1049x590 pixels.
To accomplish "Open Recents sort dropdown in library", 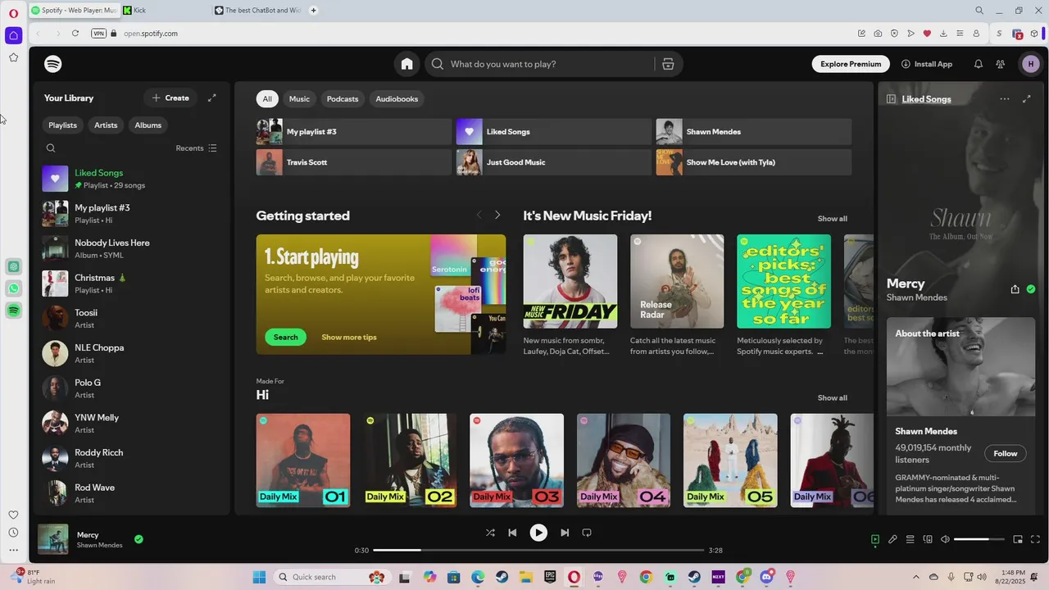I will [x=197, y=148].
